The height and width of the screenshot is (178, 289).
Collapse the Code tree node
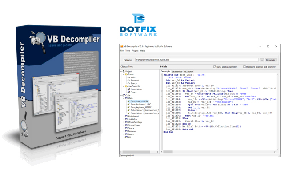point(121,95)
